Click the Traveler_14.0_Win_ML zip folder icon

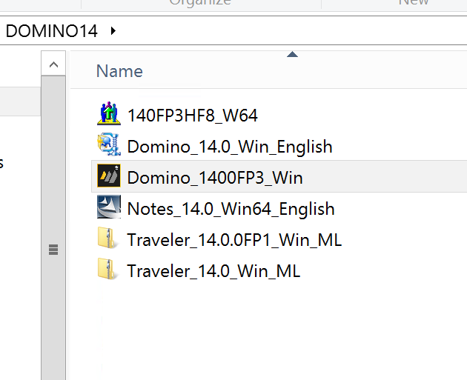108,270
